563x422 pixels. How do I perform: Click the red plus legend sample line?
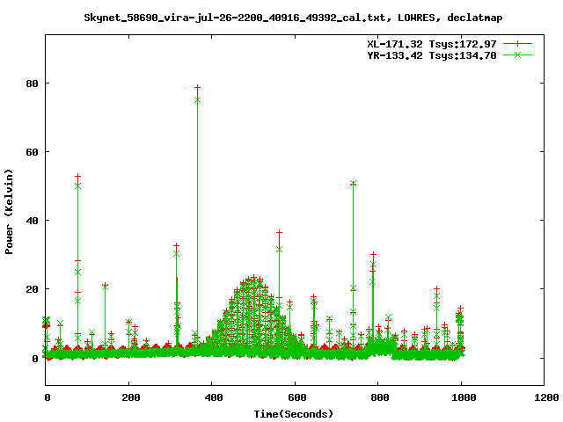(x=517, y=44)
